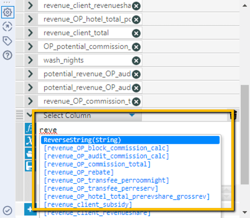Remove the revenue_OP_hotel_total_pc expression
This screenshot has width=250, height=218.
click(x=136, y=20)
